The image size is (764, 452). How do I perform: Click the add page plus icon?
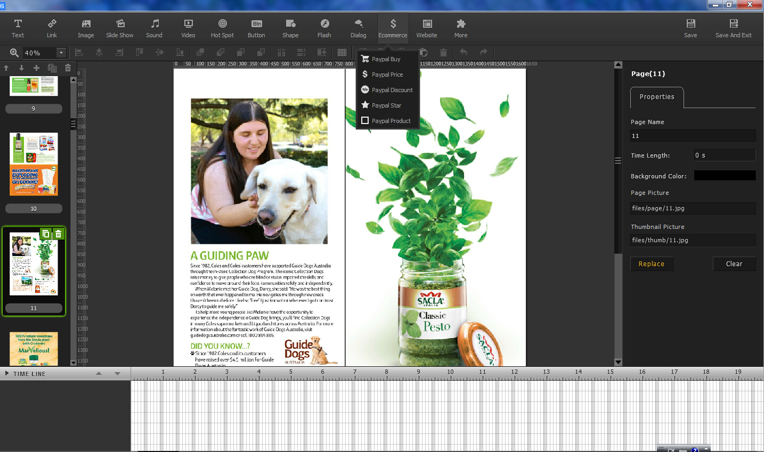(36, 68)
